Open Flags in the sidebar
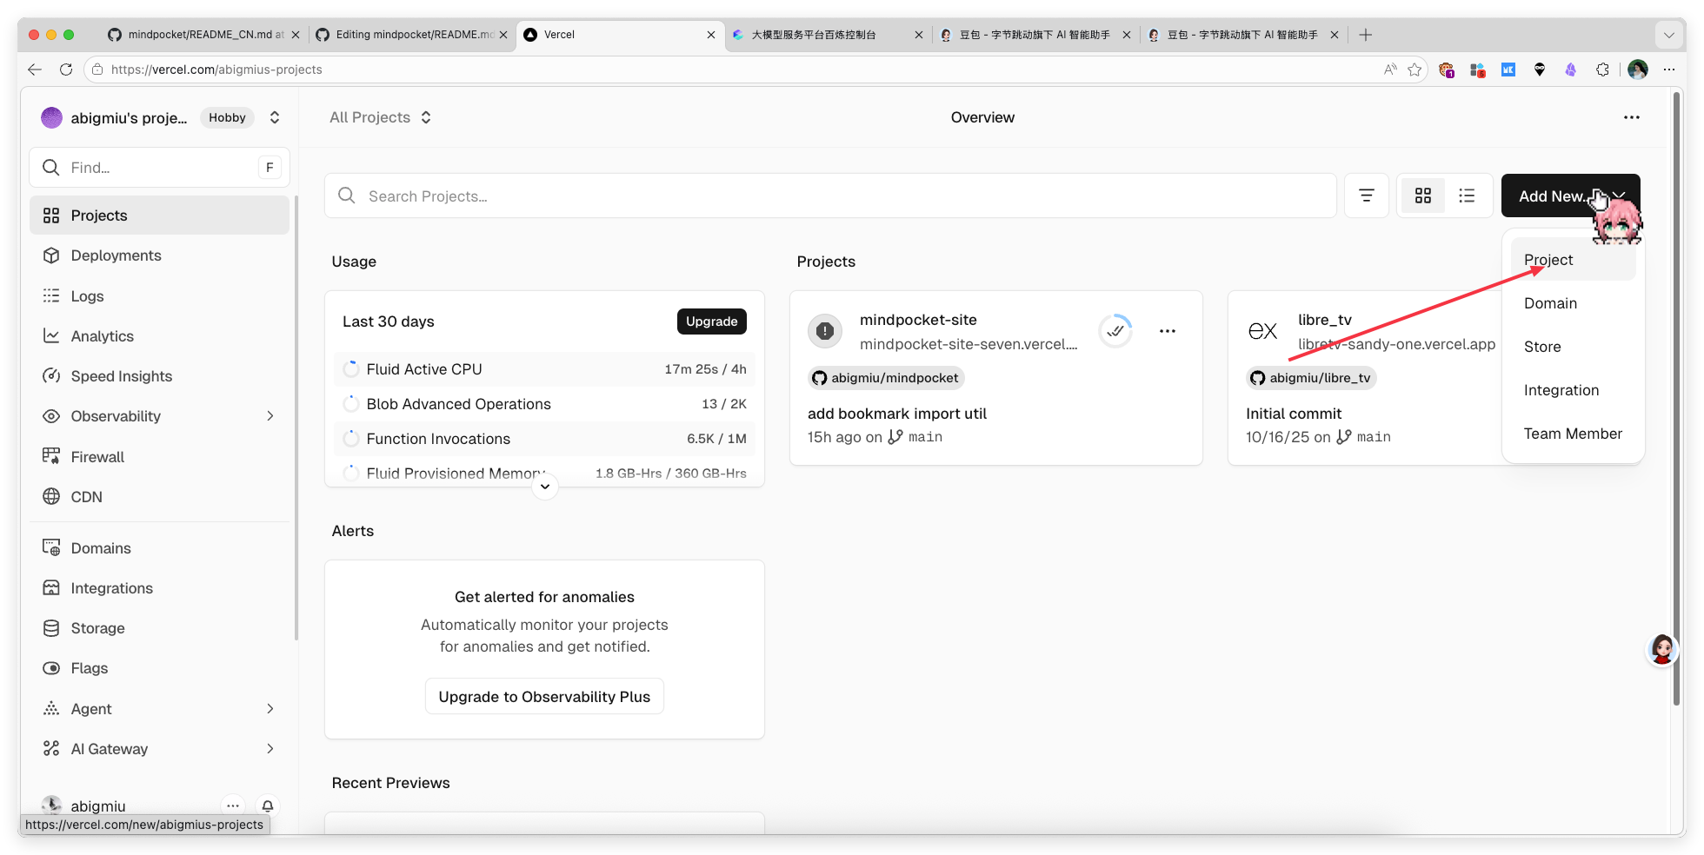 90,668
